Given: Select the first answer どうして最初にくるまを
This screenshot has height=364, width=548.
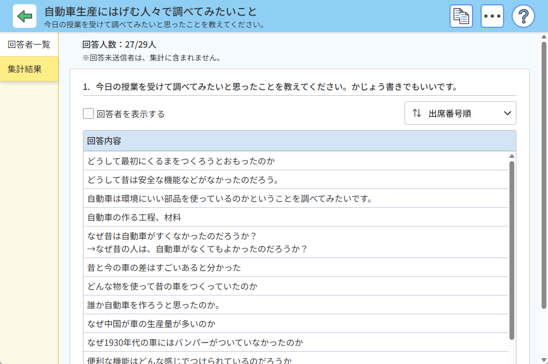Looking at the screenshot, I should coord(181,161).
